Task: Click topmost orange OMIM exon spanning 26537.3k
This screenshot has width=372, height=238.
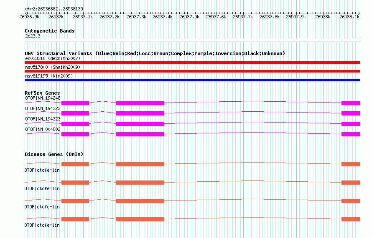Action: (x=140, y=164)
